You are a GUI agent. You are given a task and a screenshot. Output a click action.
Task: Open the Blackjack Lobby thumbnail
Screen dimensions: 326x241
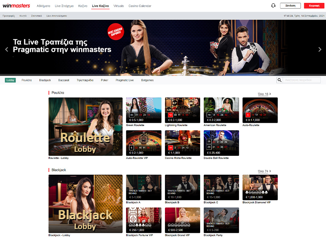click(85, 204)
